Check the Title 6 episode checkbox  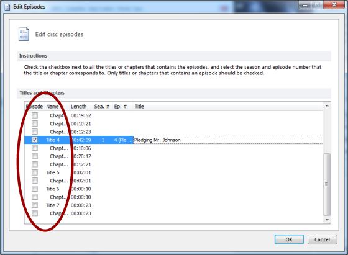click(x=35, y=189)
